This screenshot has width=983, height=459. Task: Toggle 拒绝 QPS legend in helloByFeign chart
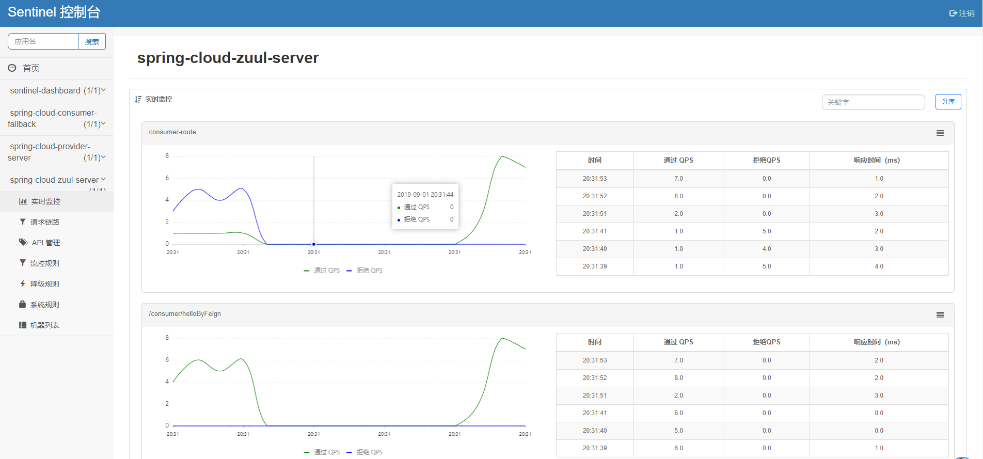364,452
